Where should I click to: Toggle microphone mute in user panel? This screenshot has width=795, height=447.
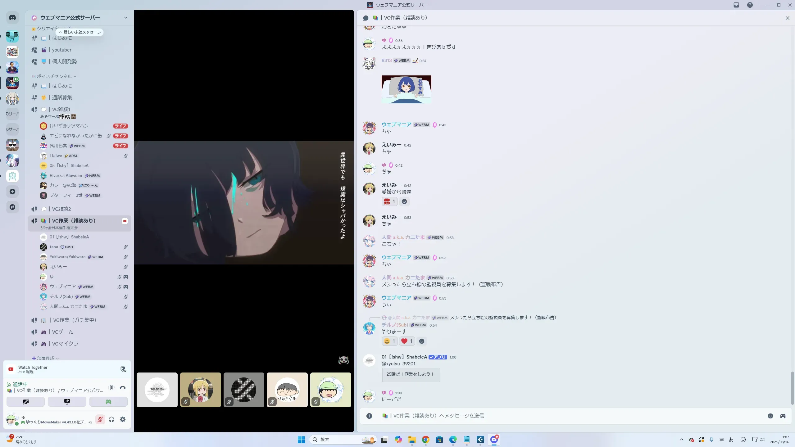pos(100,419)
